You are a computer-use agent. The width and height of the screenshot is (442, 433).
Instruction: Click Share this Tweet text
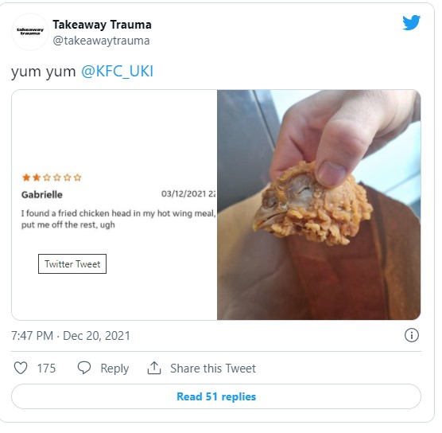pyautogui.click(x=213, y=369)
